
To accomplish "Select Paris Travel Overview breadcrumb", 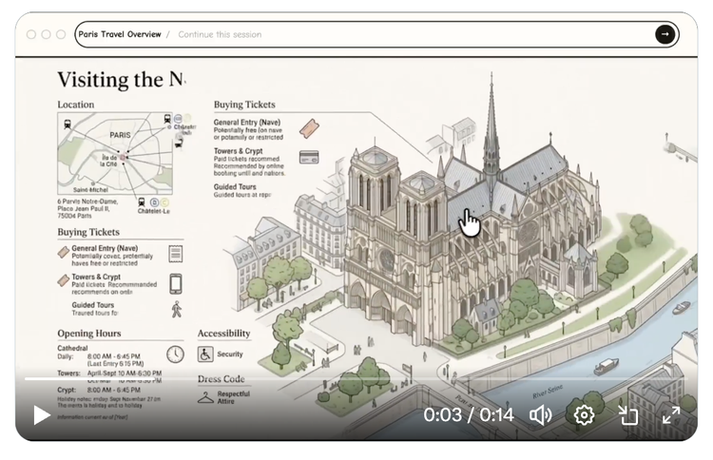I will (x=120, y=34).
